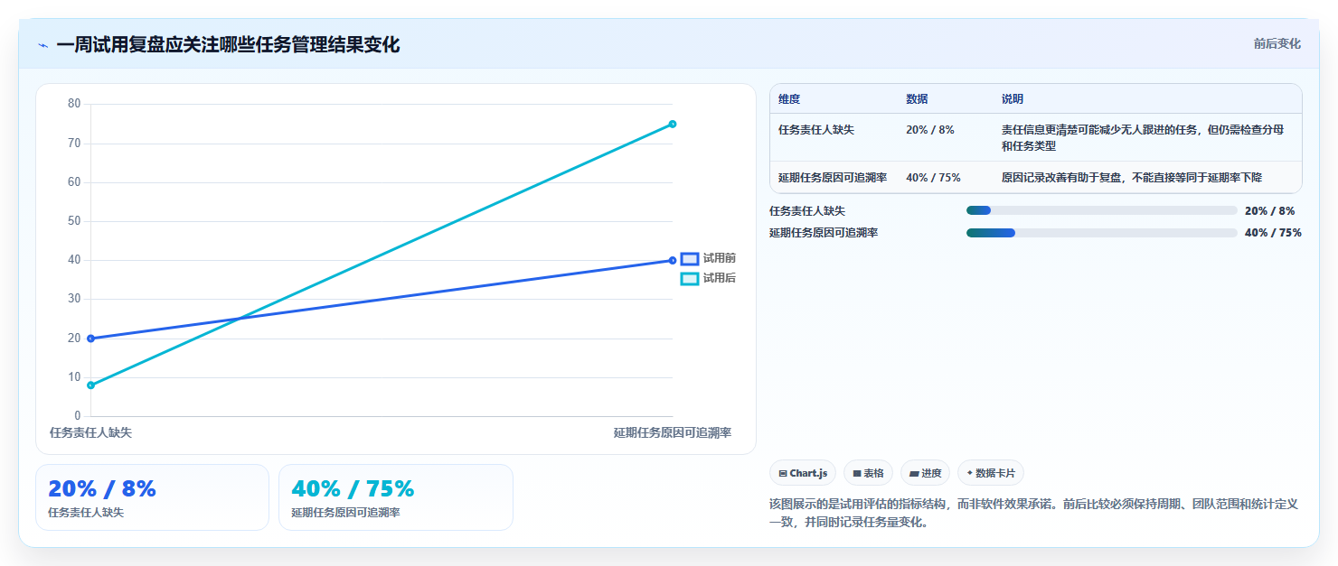Viewport: 1338px width, 566px height.
Task: Click the 试用后 data point at 75
Action: (673, 124)
